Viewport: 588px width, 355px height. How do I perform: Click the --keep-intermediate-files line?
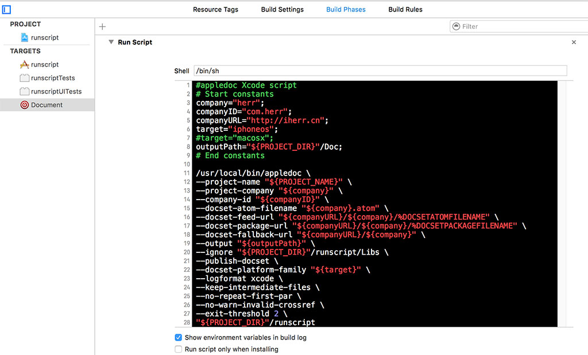pyautogui.click(x=258, y=287)
